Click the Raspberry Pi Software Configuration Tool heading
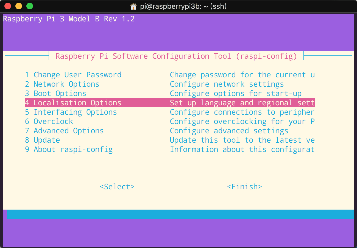The image size is (357, 248). pos(176,56)
